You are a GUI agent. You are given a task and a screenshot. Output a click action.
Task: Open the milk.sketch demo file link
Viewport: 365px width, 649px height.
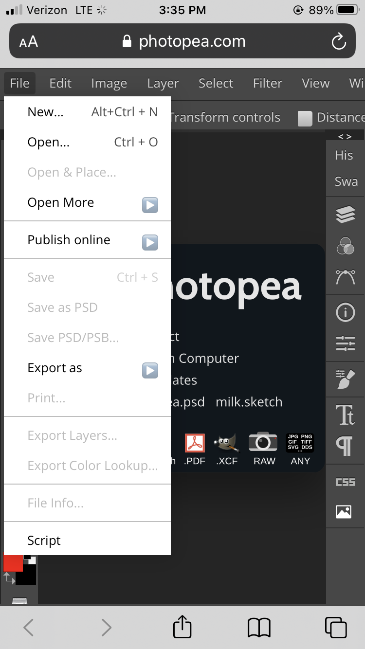click(249, 402)
